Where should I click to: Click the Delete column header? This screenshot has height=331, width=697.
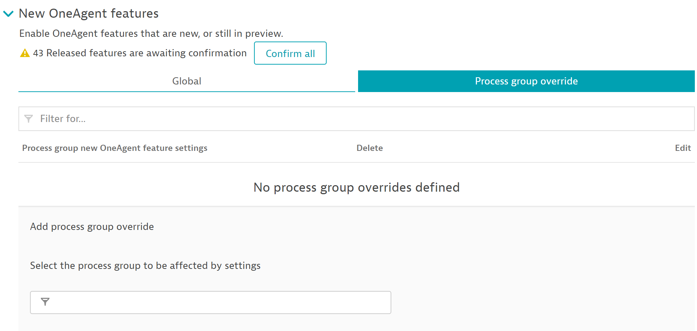[x=369, y=148]
